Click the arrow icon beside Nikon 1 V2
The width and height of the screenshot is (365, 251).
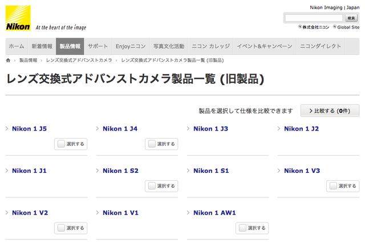tap(7, 213)
